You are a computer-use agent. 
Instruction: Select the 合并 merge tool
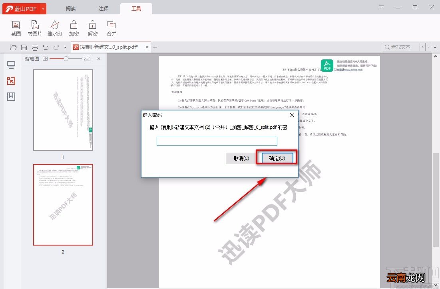click(x=111, y=28)
